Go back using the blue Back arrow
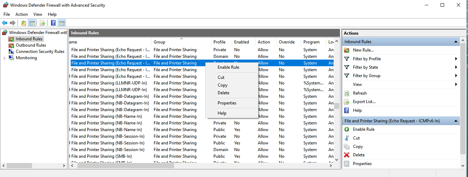The width and height of the screenshot is (468, 177). click(x=5, y=23)
